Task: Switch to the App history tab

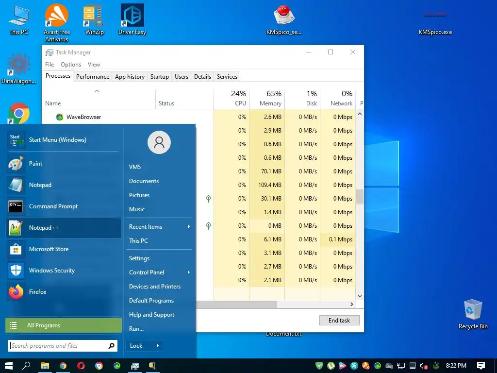Action: pos(130,77)
